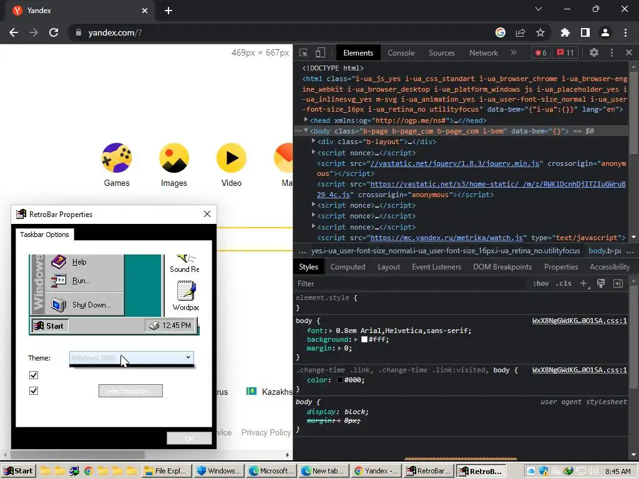Select the Taskbar Options tab in RetroBar Properties
Screen dimensions: 639x479
[x=44, y=235]
